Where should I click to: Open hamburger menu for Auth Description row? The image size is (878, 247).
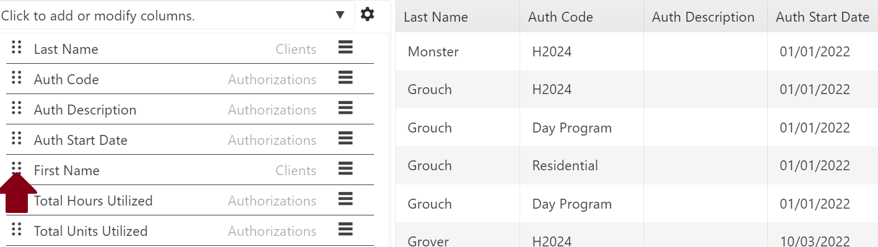pyautogui.click(x=346, y=108)
